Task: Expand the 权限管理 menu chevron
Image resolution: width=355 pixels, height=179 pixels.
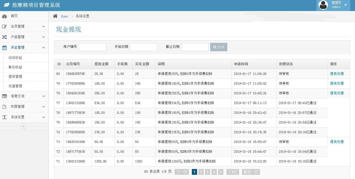Action: tap(44, 107)
